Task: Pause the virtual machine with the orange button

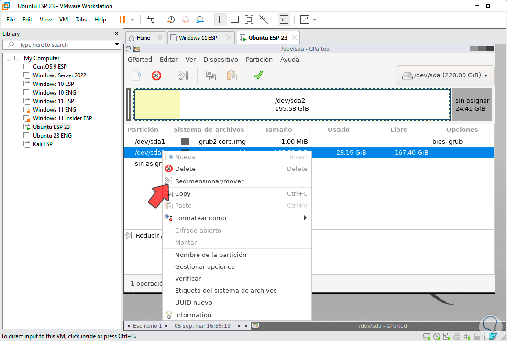Action: 122,20
